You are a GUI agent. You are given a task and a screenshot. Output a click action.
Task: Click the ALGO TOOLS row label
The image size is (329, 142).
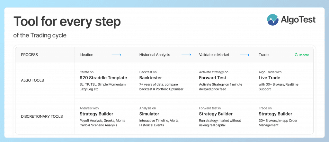tap(33, 80)
